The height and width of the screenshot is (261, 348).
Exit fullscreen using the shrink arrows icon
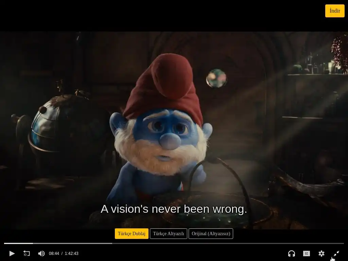336,253
